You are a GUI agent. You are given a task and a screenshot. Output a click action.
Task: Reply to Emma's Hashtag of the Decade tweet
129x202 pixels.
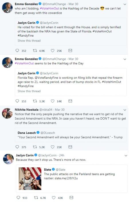tap(17, 50)
